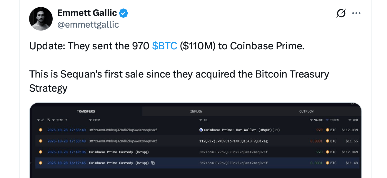Toggle the FROM column filter
This screenshot has height=178, width=387.
[x=90, y=120]
